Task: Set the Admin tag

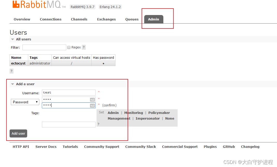Action: [113, 113]
